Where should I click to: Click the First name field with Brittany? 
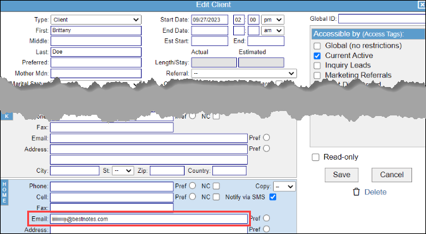pyautogui.click(x=96, y=30)
